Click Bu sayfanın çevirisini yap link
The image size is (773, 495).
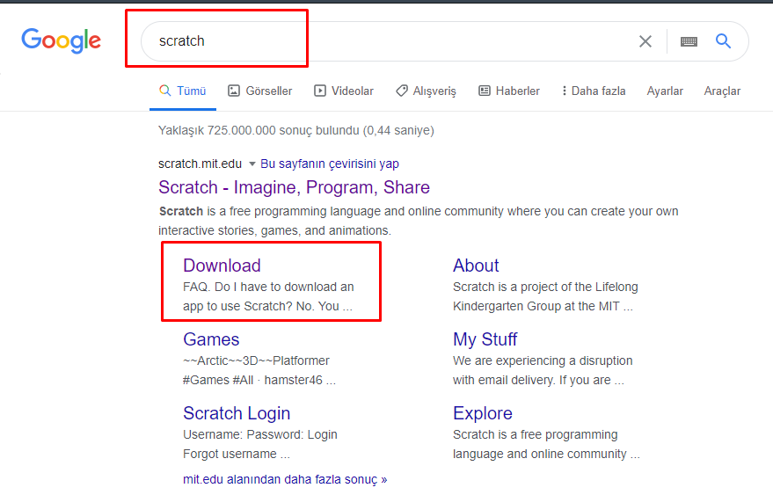point(330,164)
